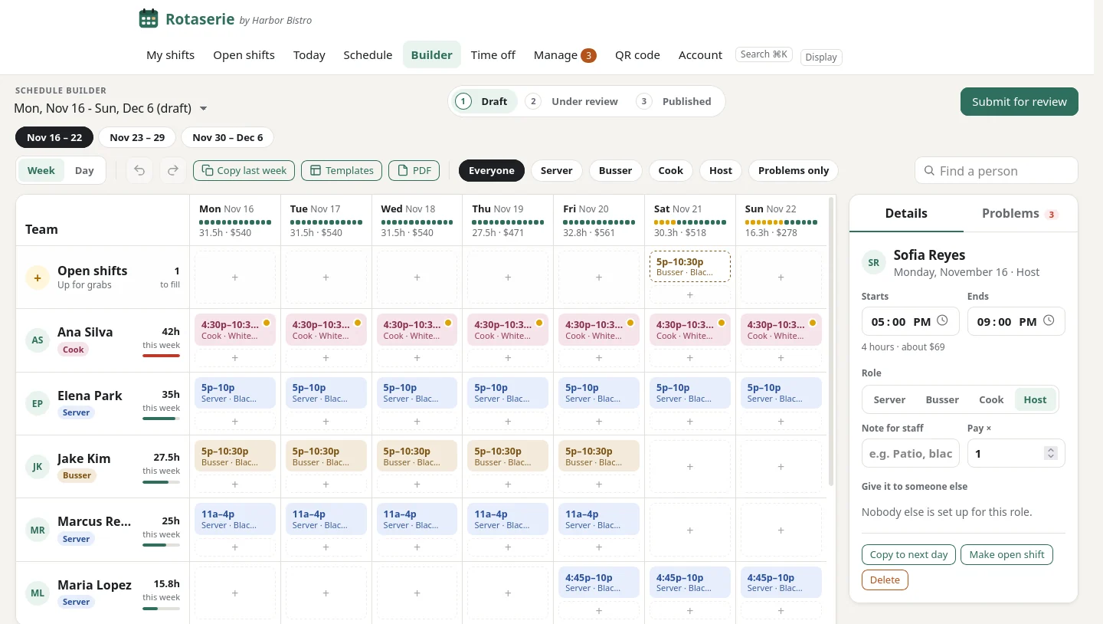Set the shift role to Cook

click(x=991, y=399)
